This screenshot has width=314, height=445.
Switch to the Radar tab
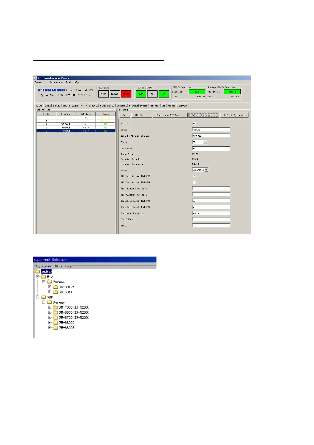(x=75, y=106)
